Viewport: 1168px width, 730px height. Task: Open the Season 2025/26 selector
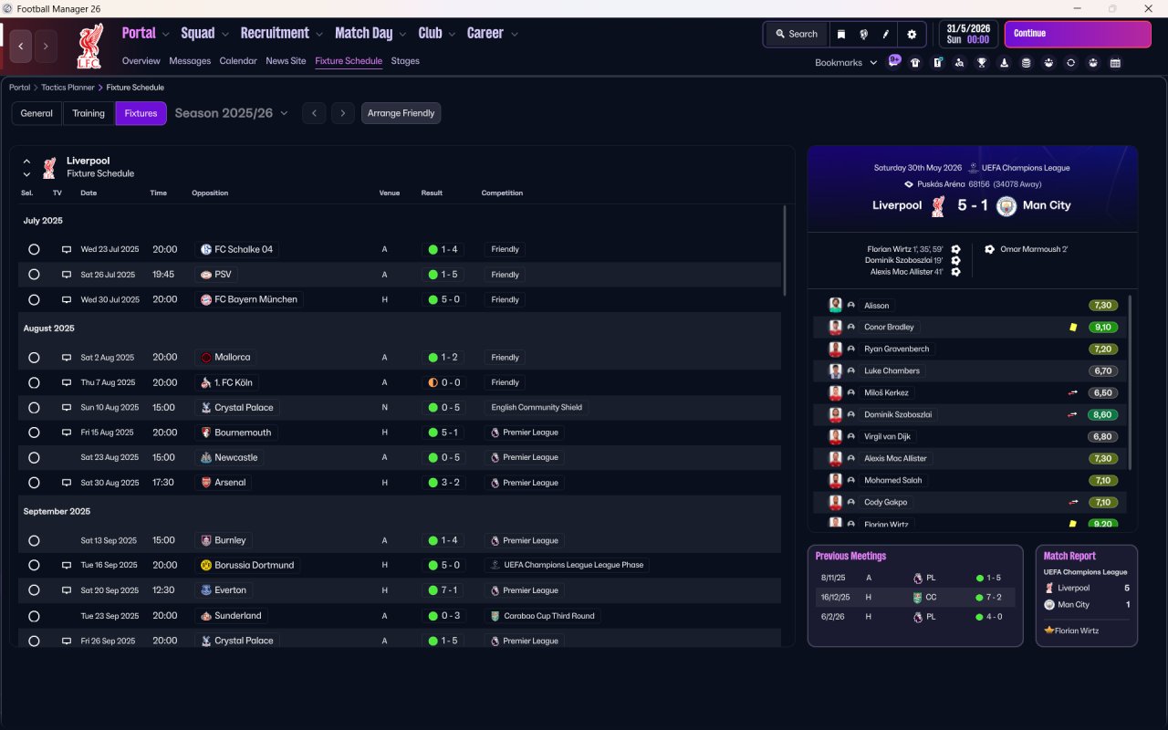(231, 113)
